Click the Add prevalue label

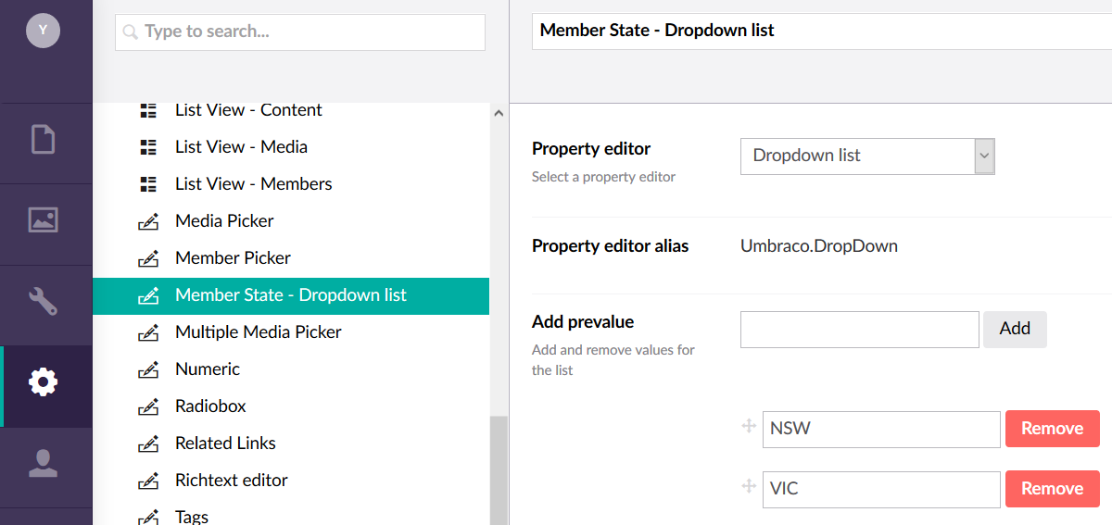pyautogui.click(x=583, y=322)
